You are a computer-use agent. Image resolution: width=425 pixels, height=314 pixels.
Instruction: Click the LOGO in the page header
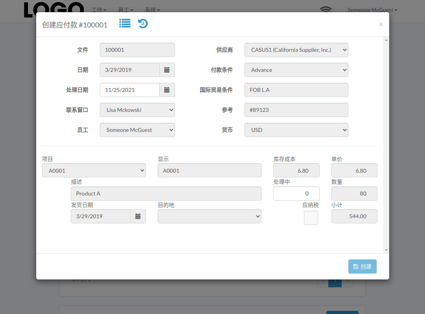tap(54, 10)
